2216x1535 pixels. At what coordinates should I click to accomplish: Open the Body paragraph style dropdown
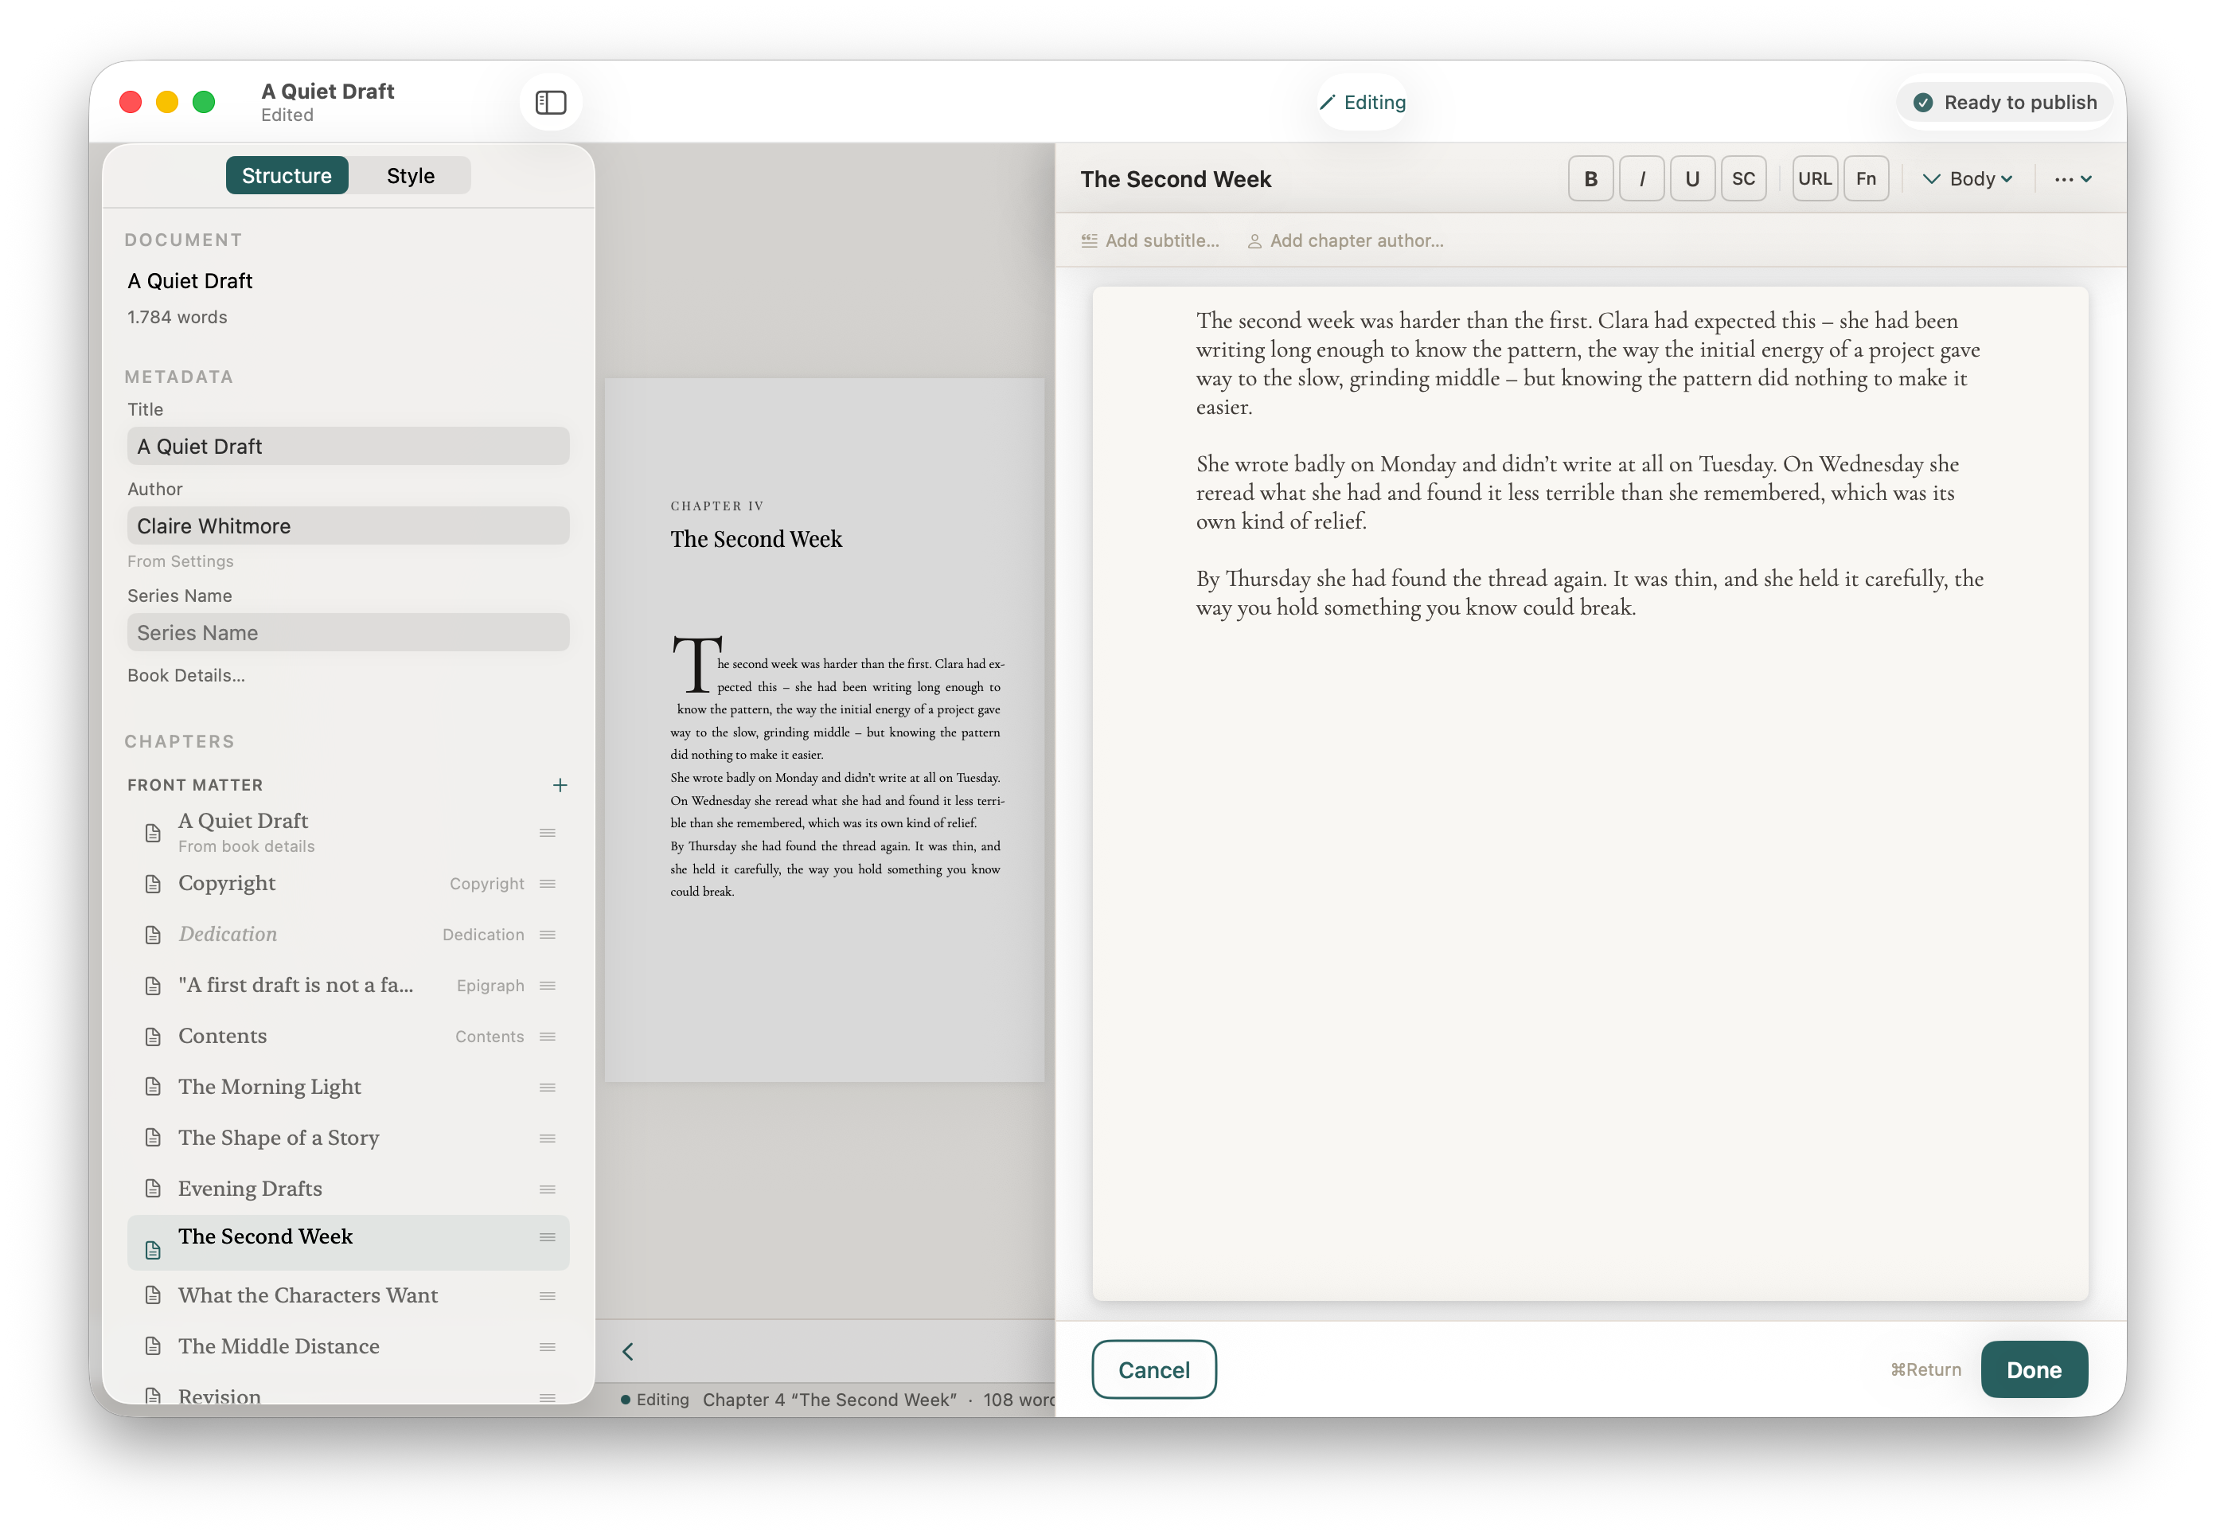pos(1967,179)
